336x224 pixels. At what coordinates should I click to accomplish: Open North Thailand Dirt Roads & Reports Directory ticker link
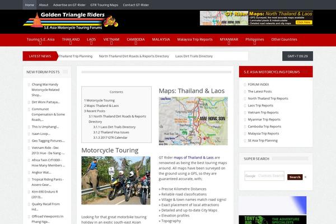click(134, 56)
